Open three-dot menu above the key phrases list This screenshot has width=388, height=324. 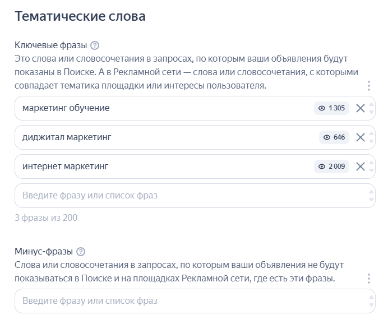tap(368, 86)
